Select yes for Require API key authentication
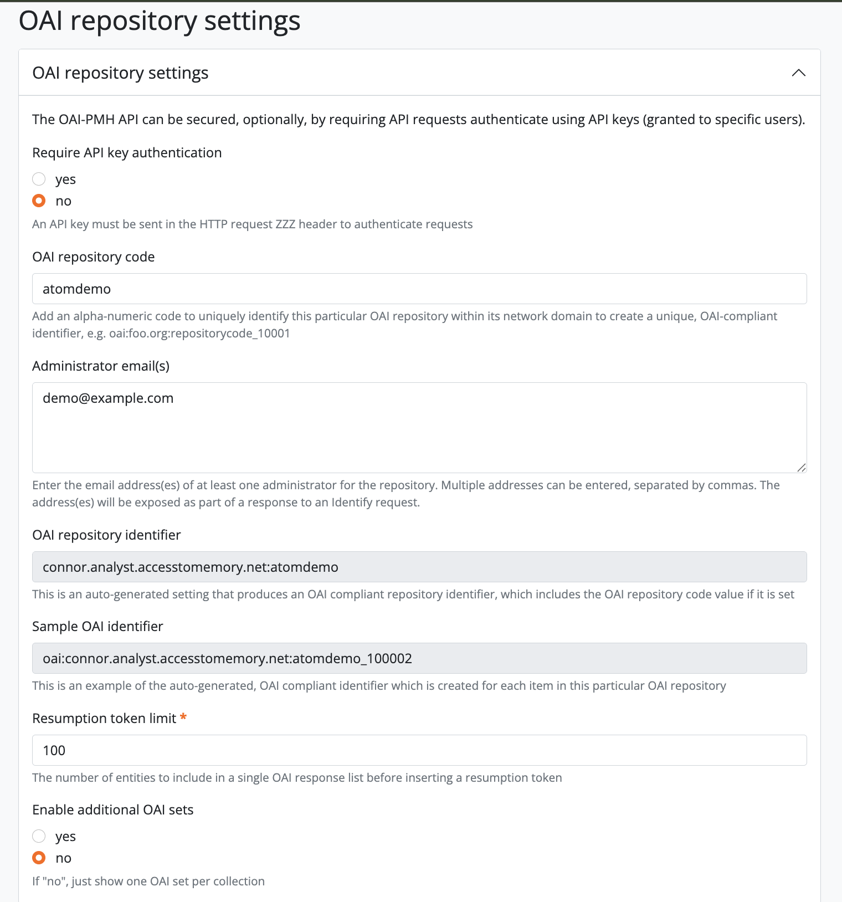This screenshot has height=902, width=842. tap(39, 179)
